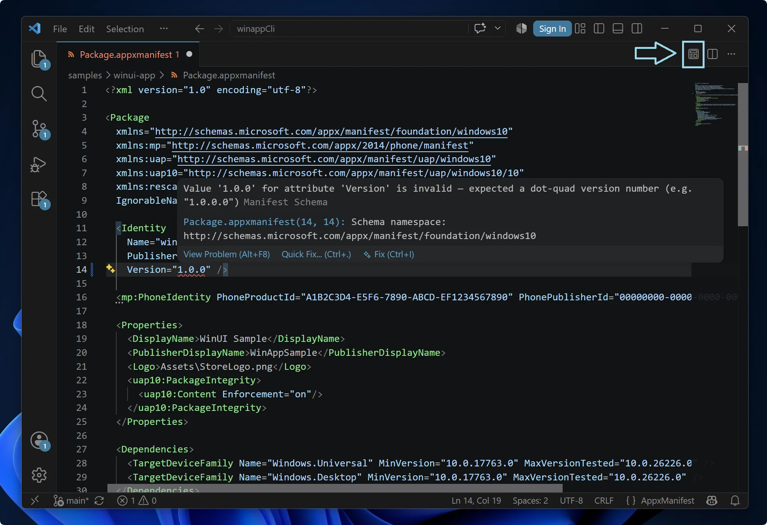The image size is (767, 525).
Task: Open the Explorer view in activity bar
Action: pos(39,59)
